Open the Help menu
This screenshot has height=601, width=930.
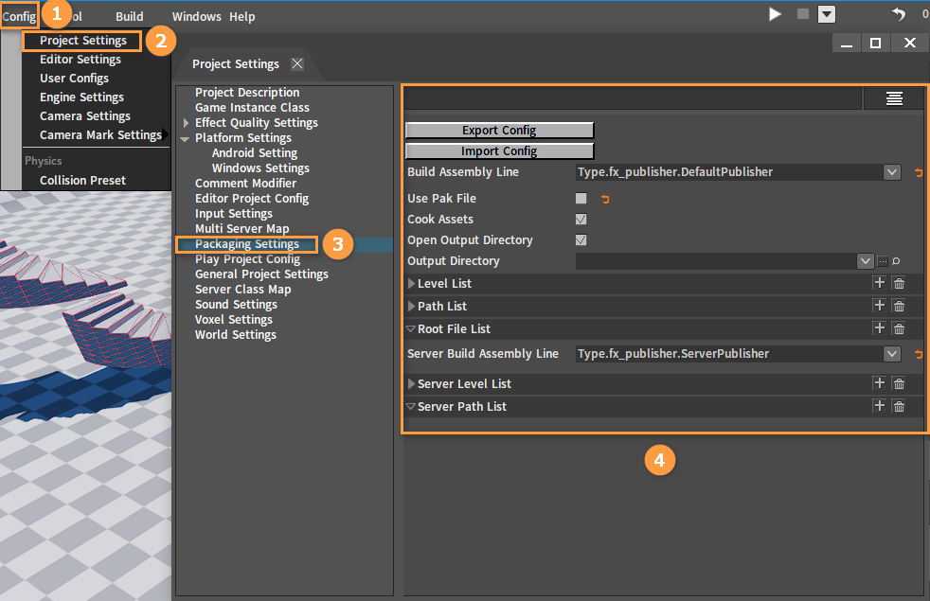tap(242, 17)
